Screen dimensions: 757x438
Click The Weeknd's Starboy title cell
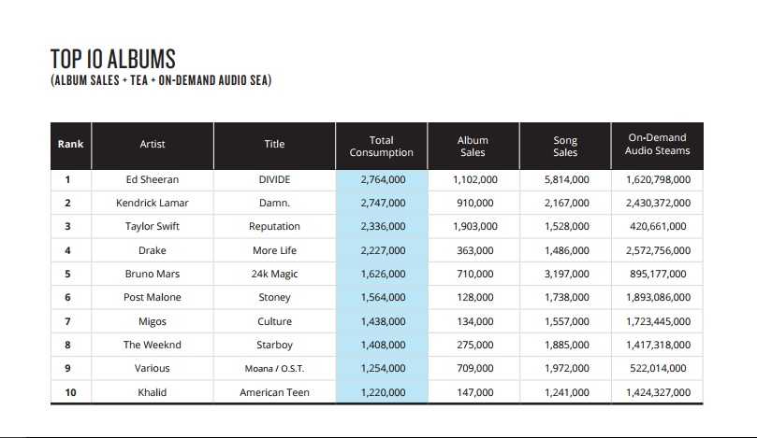point(274,345)
